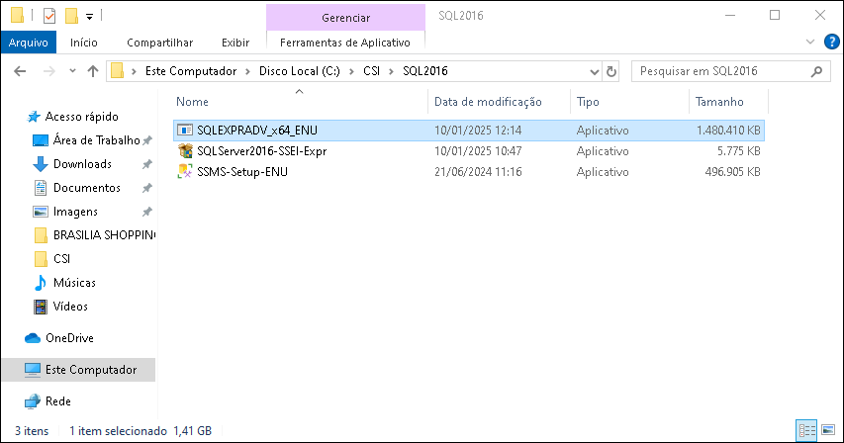Sort files by Data de modificação column

point(488,102)
